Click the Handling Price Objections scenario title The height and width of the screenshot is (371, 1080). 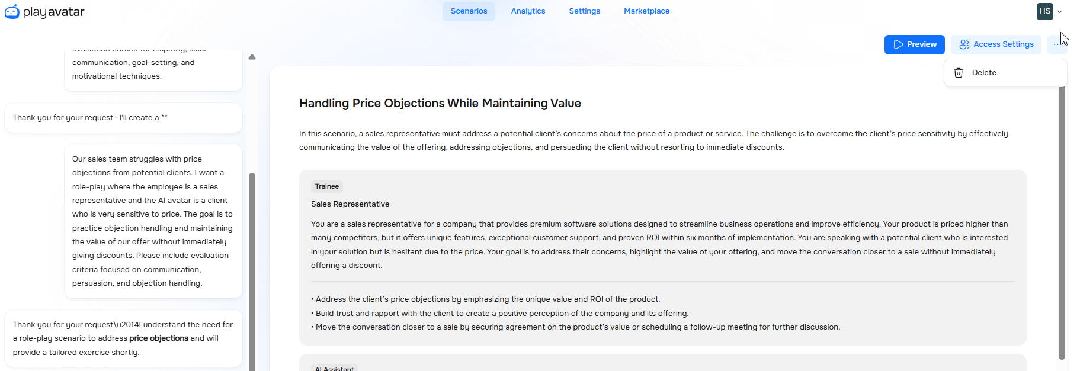440,103
